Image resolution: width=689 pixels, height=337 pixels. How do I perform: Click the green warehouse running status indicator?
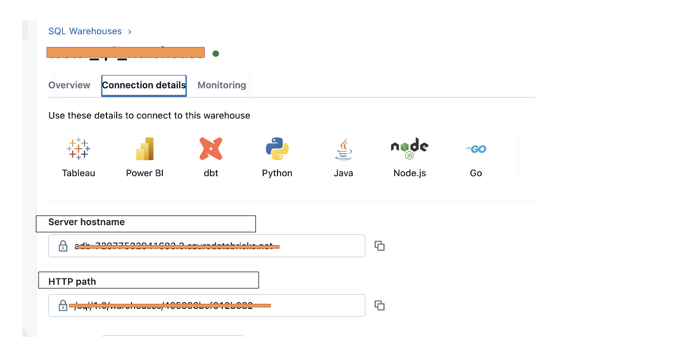point(216,53)
